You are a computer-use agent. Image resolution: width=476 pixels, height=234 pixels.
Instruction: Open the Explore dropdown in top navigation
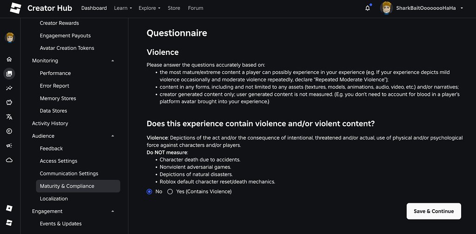pos(149,8)
